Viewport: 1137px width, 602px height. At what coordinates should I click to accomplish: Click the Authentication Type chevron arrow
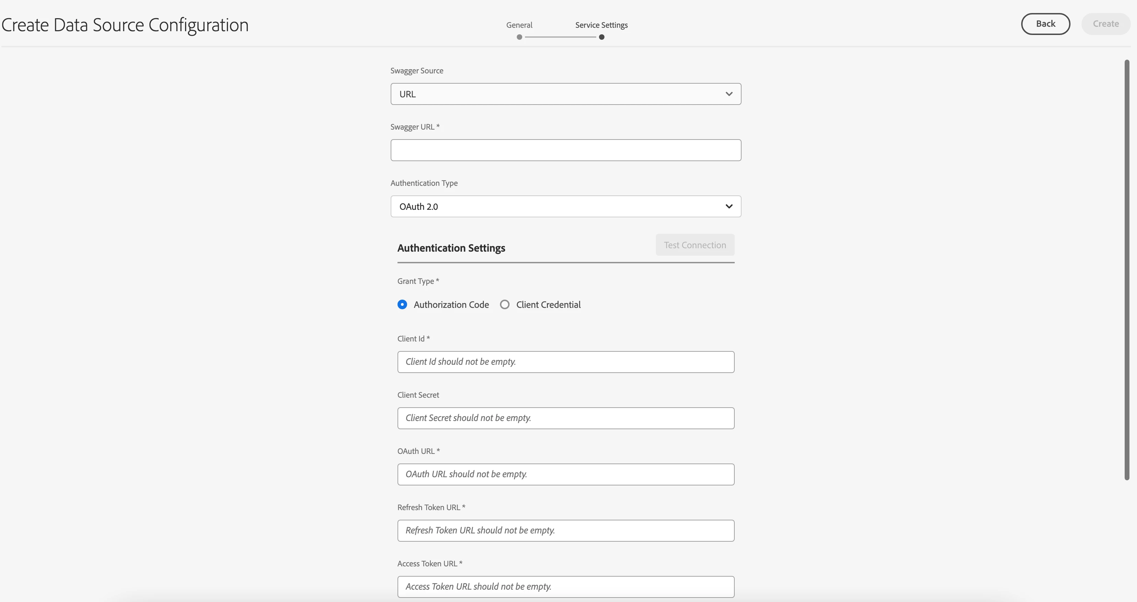click(729, 206)
